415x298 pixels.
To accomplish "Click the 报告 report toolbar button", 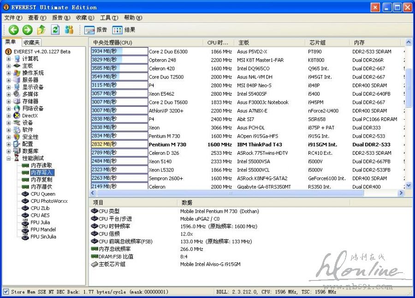I will (96, 30).
